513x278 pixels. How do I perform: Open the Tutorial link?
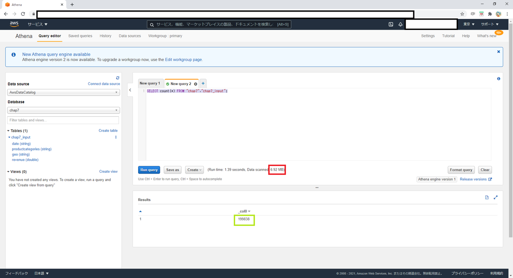point(448,36)
